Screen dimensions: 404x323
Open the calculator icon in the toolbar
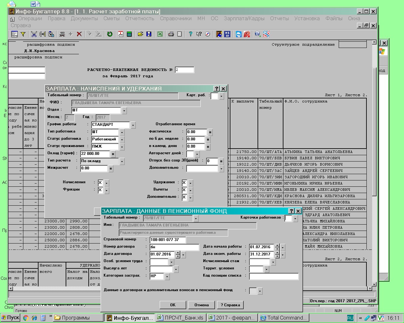[x=129, y=34]
